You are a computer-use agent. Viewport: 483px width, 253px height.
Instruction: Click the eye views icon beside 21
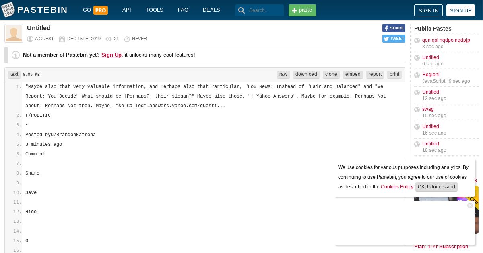[109, 39]
